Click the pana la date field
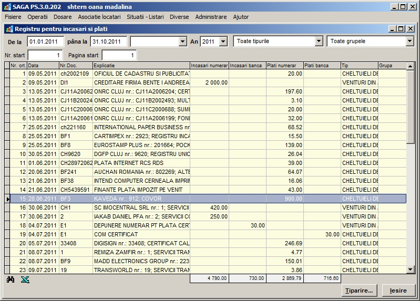Viewport: 420px width, 301px height. tap(108, 41)
